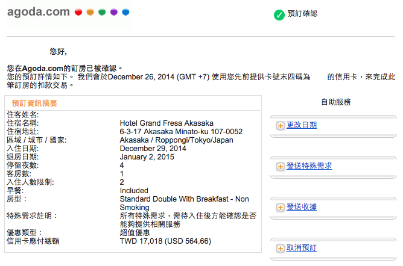Click plus icon beside 發送收據
This screenshot has height=266, width=403.
[281, 208]
